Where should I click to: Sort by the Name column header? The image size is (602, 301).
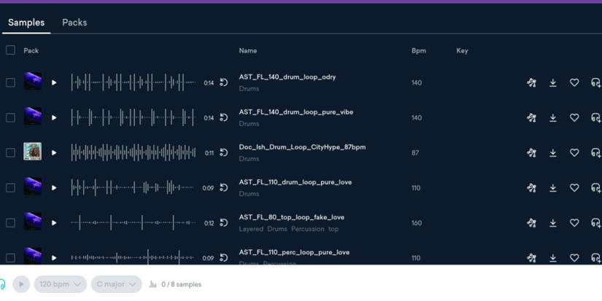coord(248,50)
